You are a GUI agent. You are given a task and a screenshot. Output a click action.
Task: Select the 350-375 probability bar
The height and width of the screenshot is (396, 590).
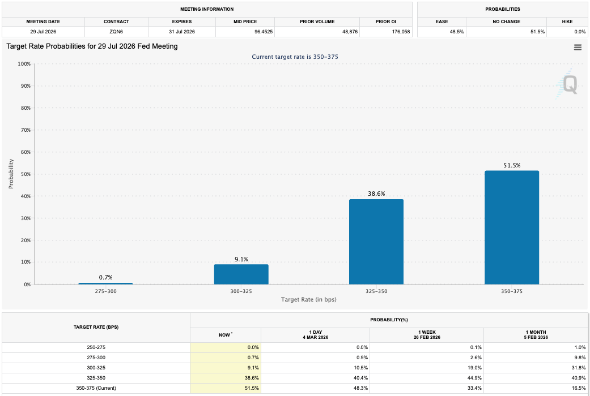click(513, 226)
